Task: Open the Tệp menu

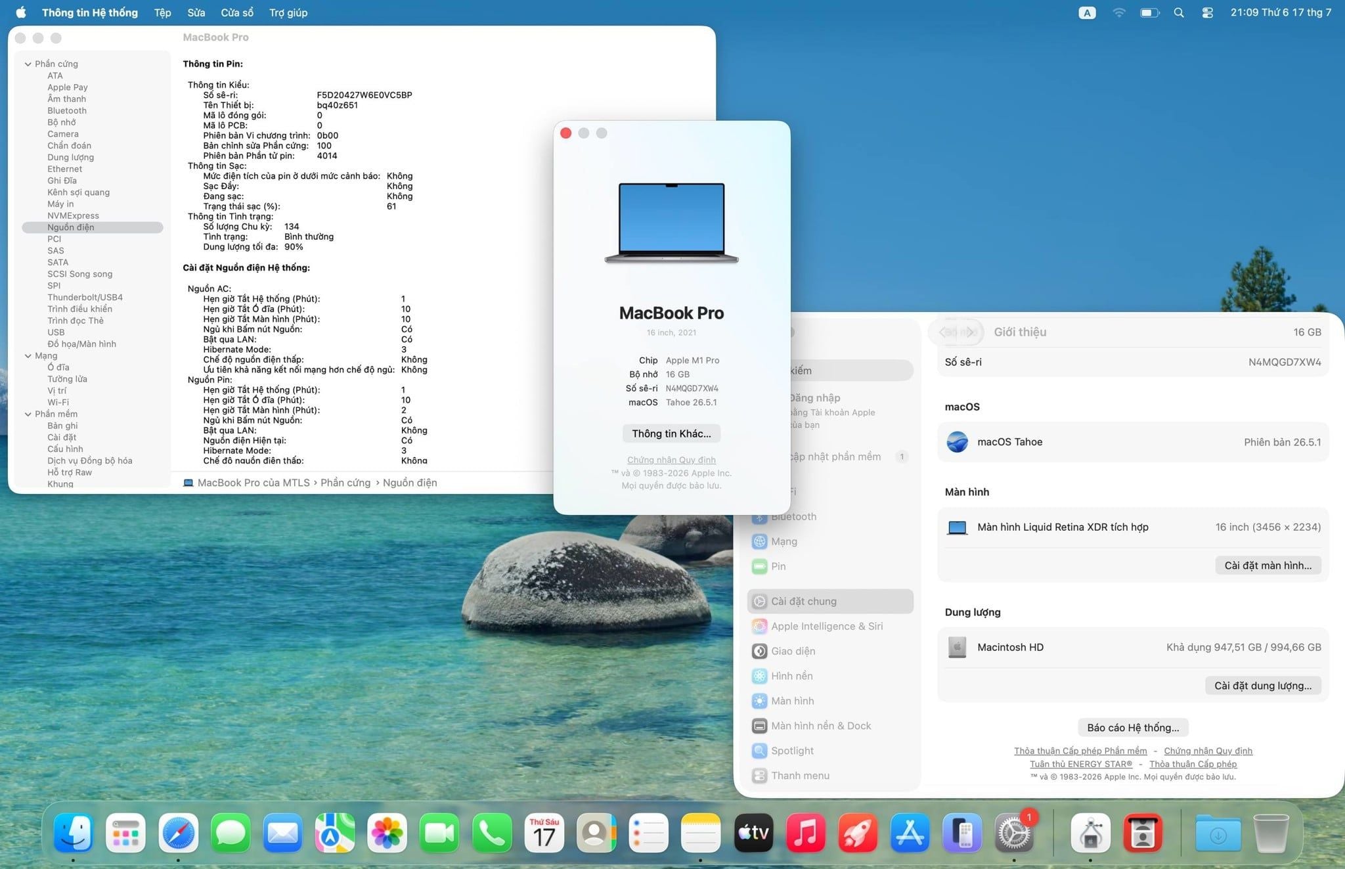Action: point(162,12)
